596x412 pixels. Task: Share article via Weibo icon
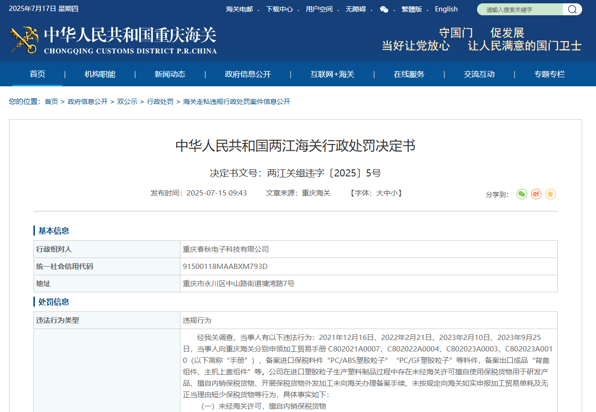pyautogui.click(x=536, y=194)
